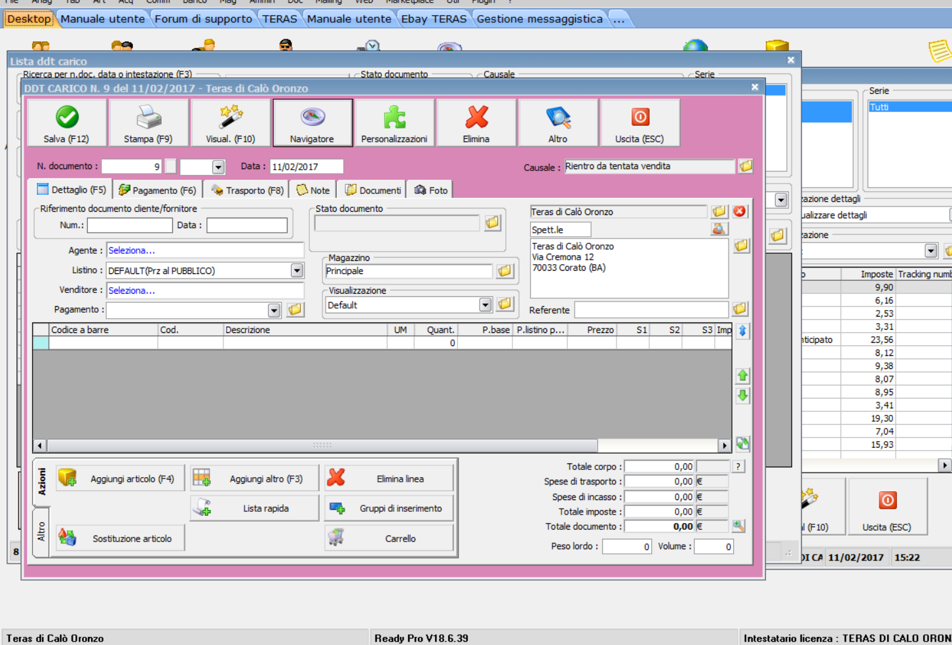Browse Magazzino with its folder icon
Viewport: 952px width, 645px height.
pos(505,271)
